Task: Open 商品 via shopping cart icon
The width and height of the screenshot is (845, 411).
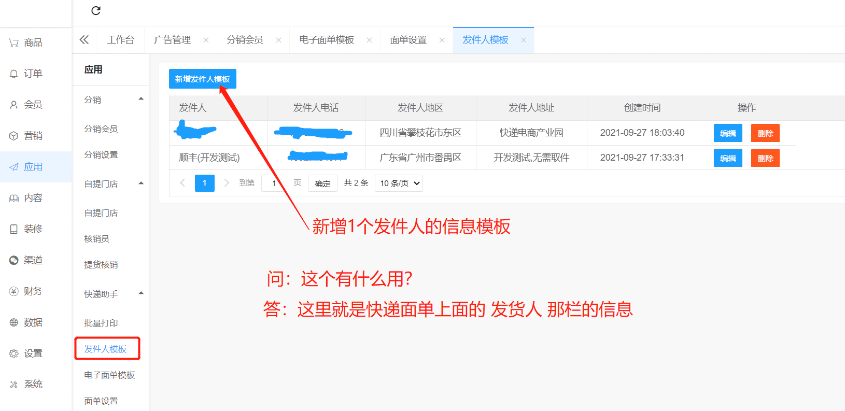Action: pos(14,43)
